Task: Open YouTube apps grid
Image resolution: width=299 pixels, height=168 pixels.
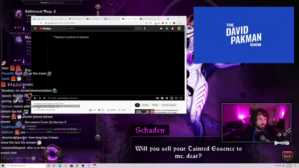Action: [x=167, y=28]
